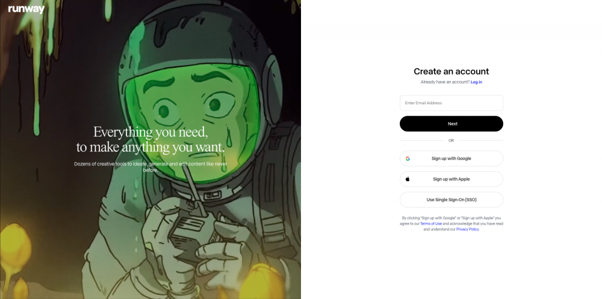The width and height of the screenshot is (602, 299).
Task: Click the runway logo
Action: [x=26, y=9]
